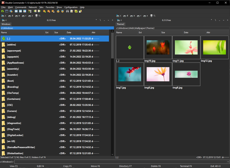Open the right panel drive c dropdown

pos(119,20)
